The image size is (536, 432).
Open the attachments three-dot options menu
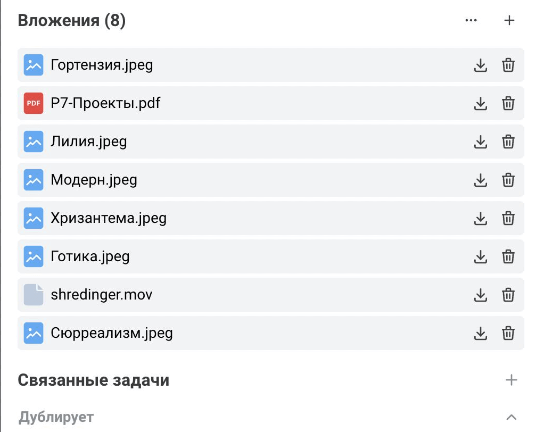pos(471,20)
